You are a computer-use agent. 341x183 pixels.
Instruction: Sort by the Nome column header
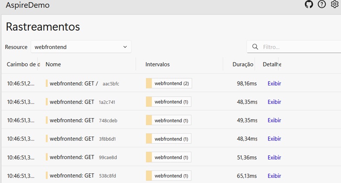tap(53, 64)
